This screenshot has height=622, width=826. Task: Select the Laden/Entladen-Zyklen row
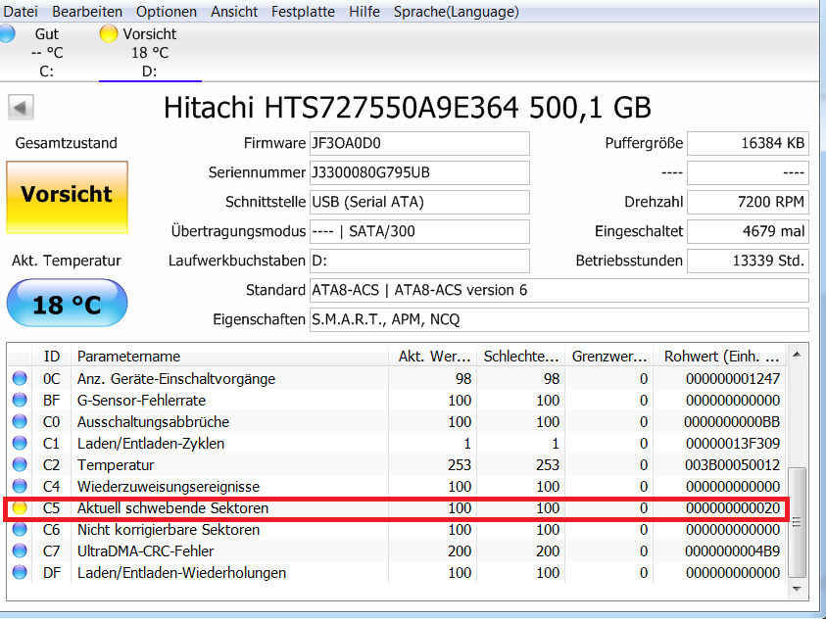(396, 444)
